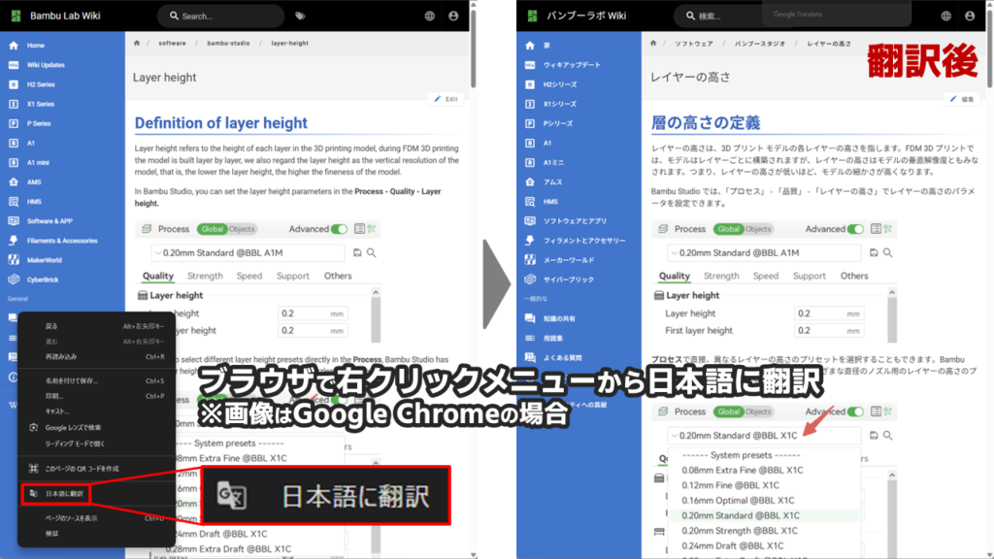Go to H2 Series in the English sidebar
This screenshot has height=559, width=994.
39,84
